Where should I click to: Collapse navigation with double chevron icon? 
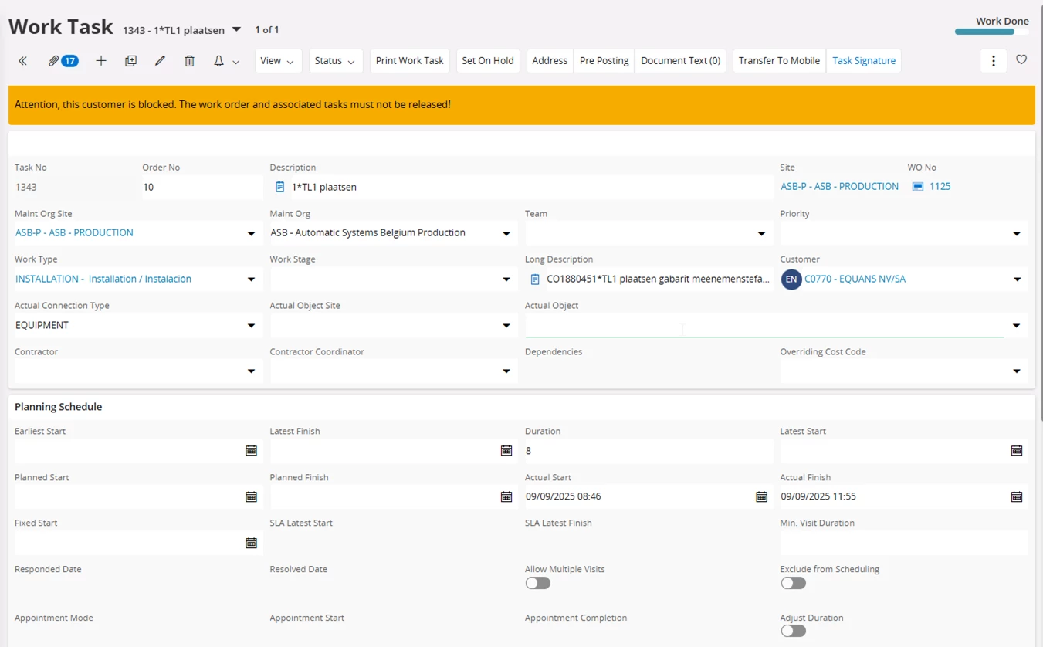[x=23, y=61]
